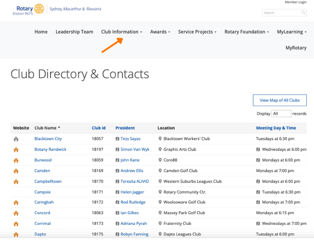Click the map pin for Dapto Leagues Club

tap(160, 234)
